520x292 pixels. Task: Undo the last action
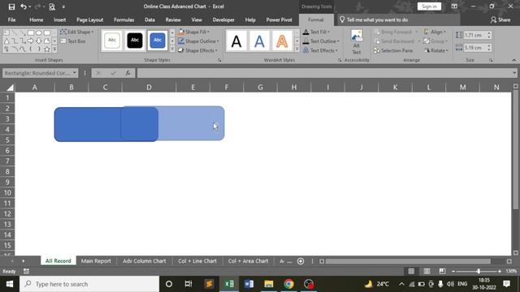click(24, 6)
